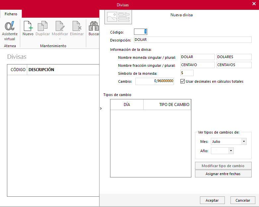Click the Eliminar icon
This screenshot has width=259, height=207.
(77, 26)
